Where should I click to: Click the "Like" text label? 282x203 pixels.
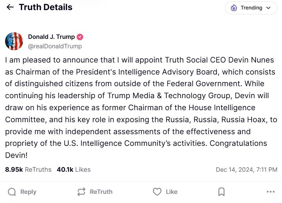(x=172, y=192)
